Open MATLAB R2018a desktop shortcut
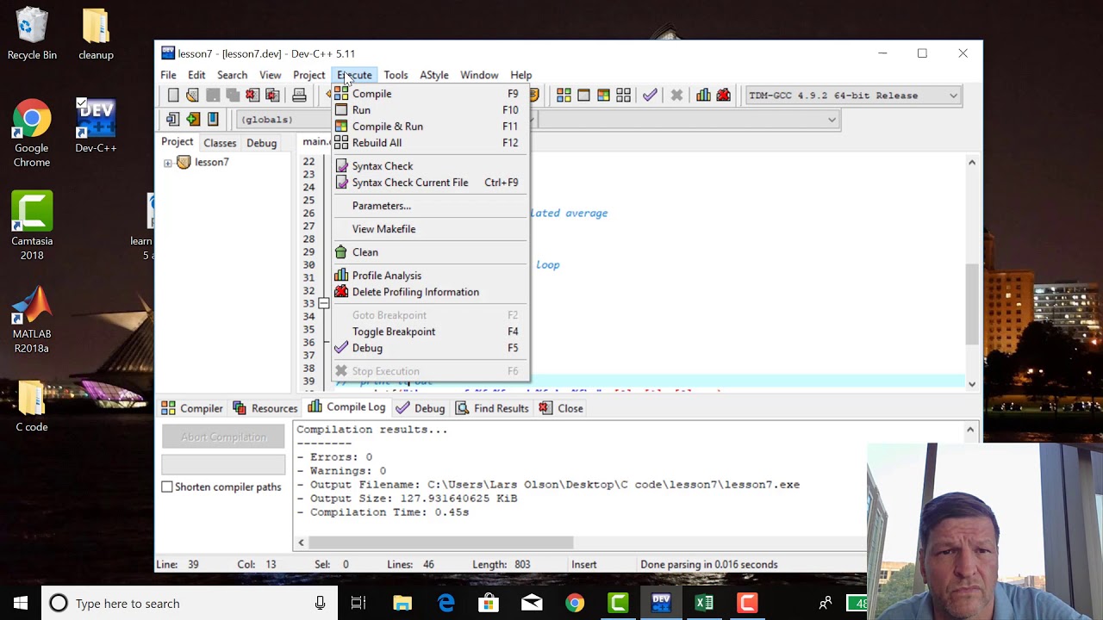Screen dimensions: 1103x620 (x=32, y=319)
